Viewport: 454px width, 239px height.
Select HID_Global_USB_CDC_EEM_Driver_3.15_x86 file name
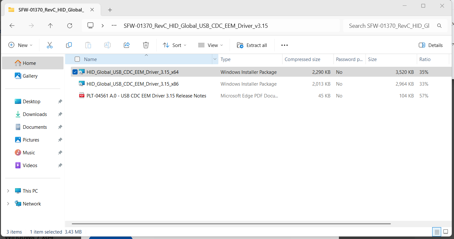[x=132, y=84]
